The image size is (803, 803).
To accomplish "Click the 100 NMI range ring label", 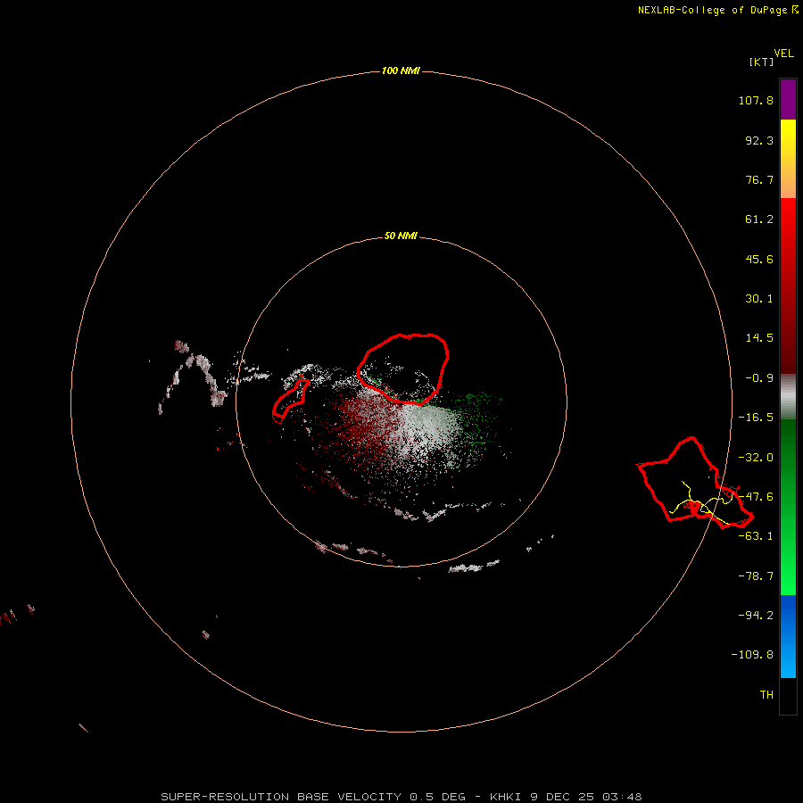I will (401, 70).
